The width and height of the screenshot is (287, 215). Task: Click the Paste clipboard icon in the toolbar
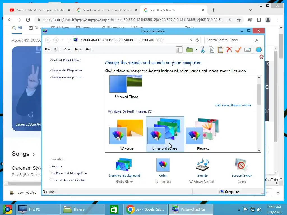pyautogui.click(x=220, y=50)
